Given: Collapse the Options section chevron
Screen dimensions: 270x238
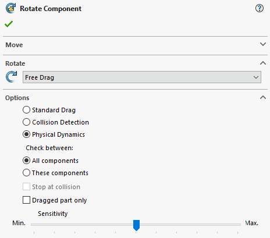Looking at the screenshot, I should [x=263, y=97].
